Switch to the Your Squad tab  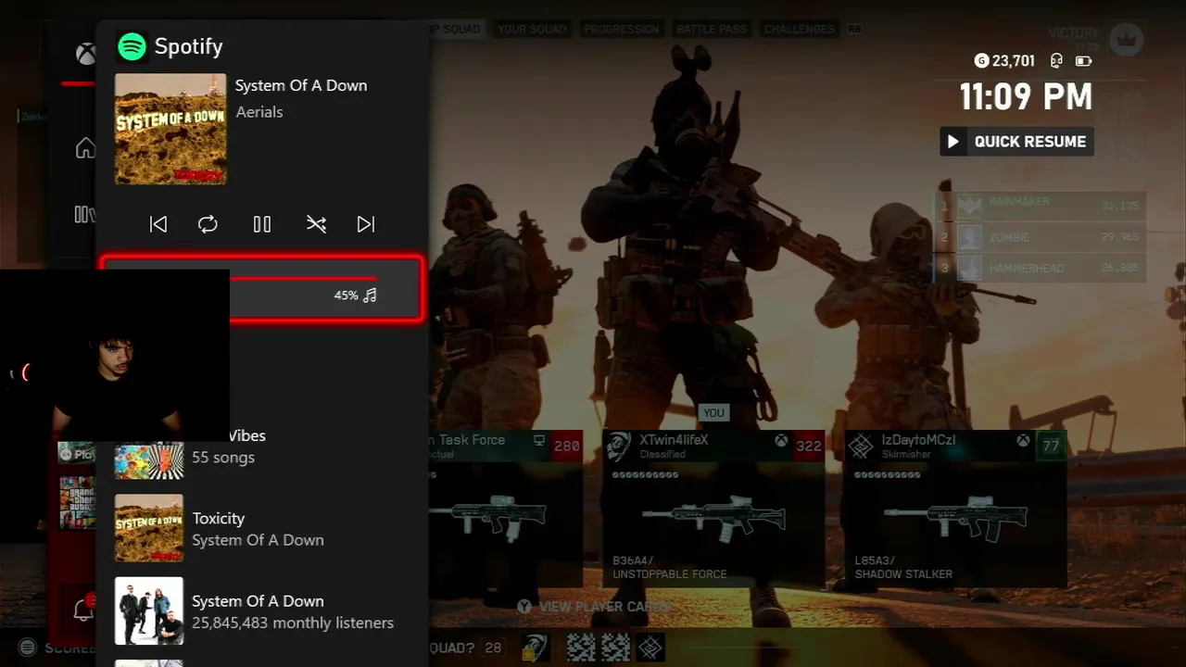pyautogui.click(x=532, y=30)
